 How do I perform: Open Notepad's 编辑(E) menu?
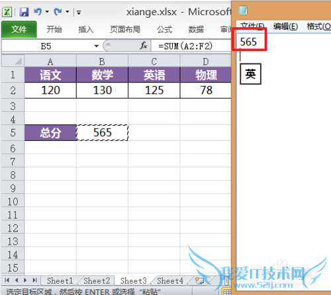tap(285, 26)
